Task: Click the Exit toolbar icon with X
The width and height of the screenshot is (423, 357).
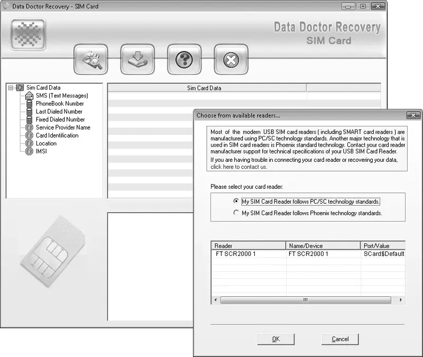Action: click(x=231, y=59)
